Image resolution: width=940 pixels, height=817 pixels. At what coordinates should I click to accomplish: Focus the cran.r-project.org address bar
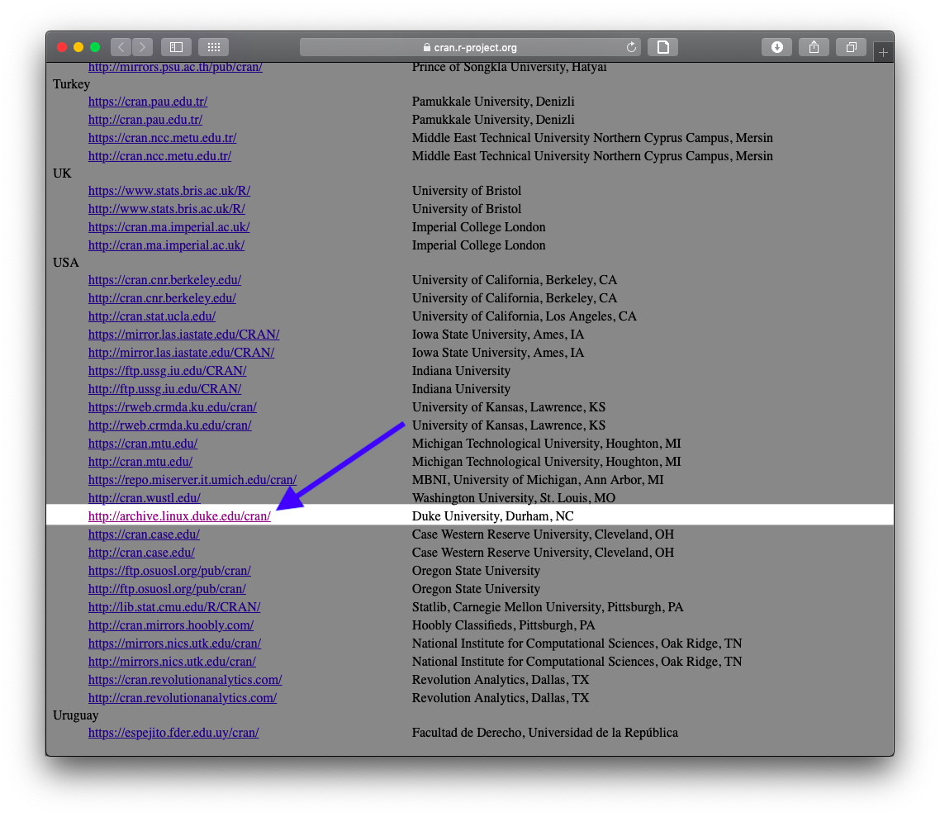(x=470, y=47)
